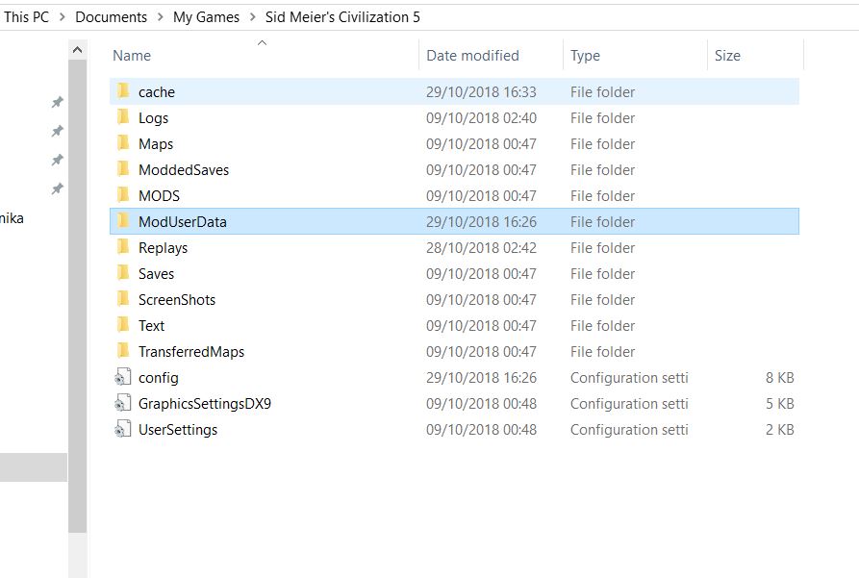The width and height of the screenshot is (859, 578).
Task: Click Logs date 09/10/2018 02:40
Action: tap(481, 117)
